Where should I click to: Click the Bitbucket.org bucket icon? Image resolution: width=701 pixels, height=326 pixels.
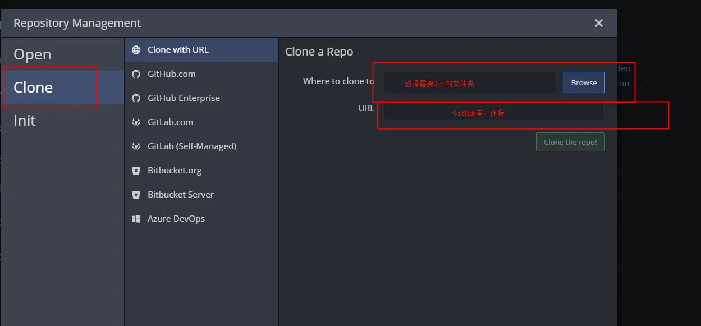(x=136, y=171)
